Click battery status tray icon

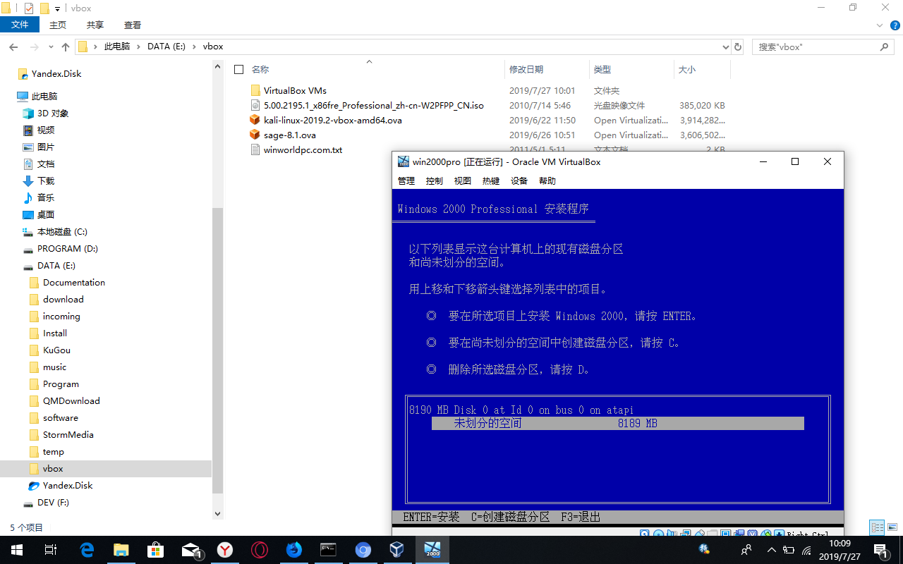(x=789, y=550)
